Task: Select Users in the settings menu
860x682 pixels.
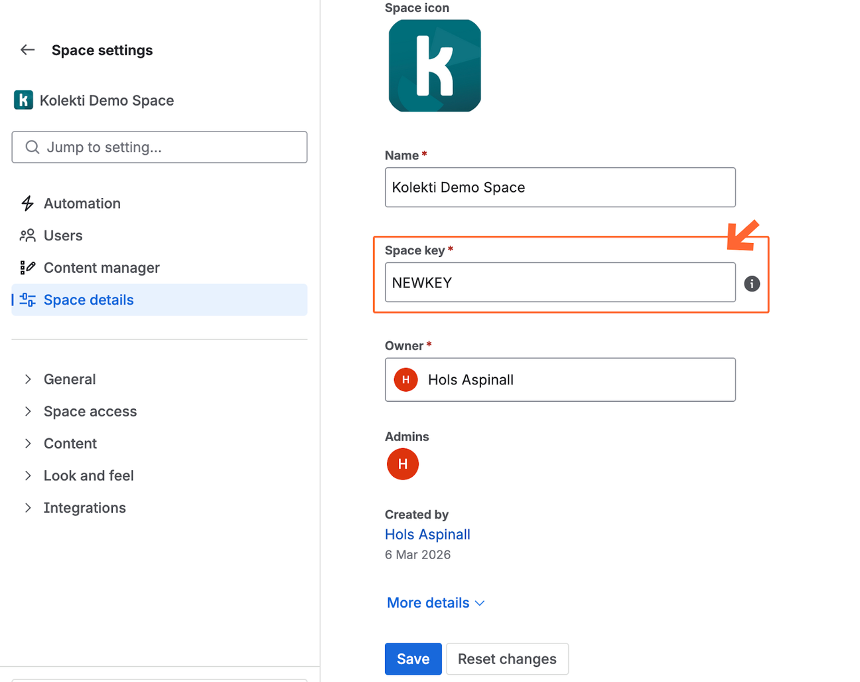Action: 62,235
